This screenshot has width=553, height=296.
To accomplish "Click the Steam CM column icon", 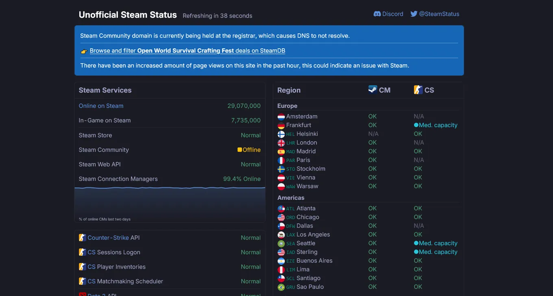I will pos(372,89).
